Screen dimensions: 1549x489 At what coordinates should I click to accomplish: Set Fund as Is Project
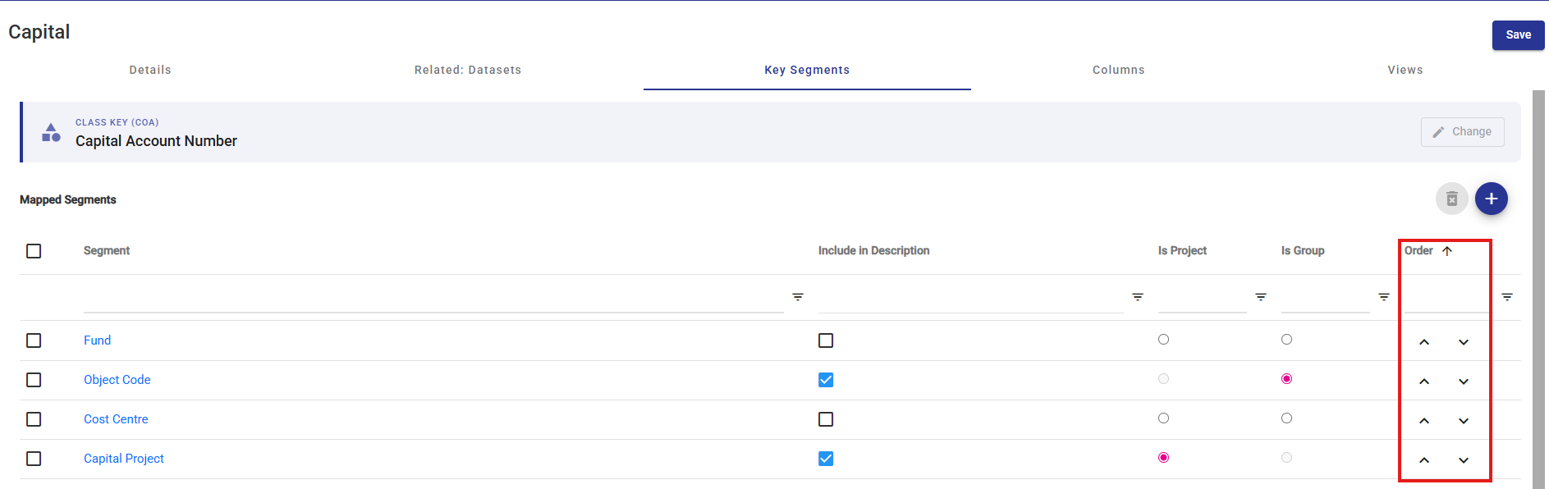(1163, 340)
